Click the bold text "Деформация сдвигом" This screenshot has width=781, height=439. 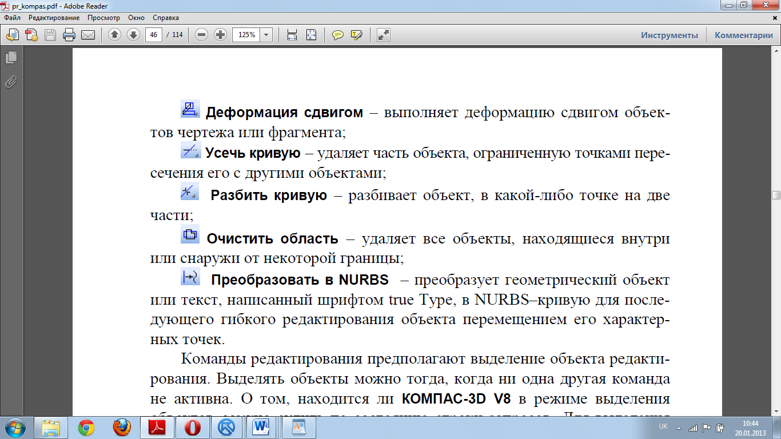click(x=284, y=113)
